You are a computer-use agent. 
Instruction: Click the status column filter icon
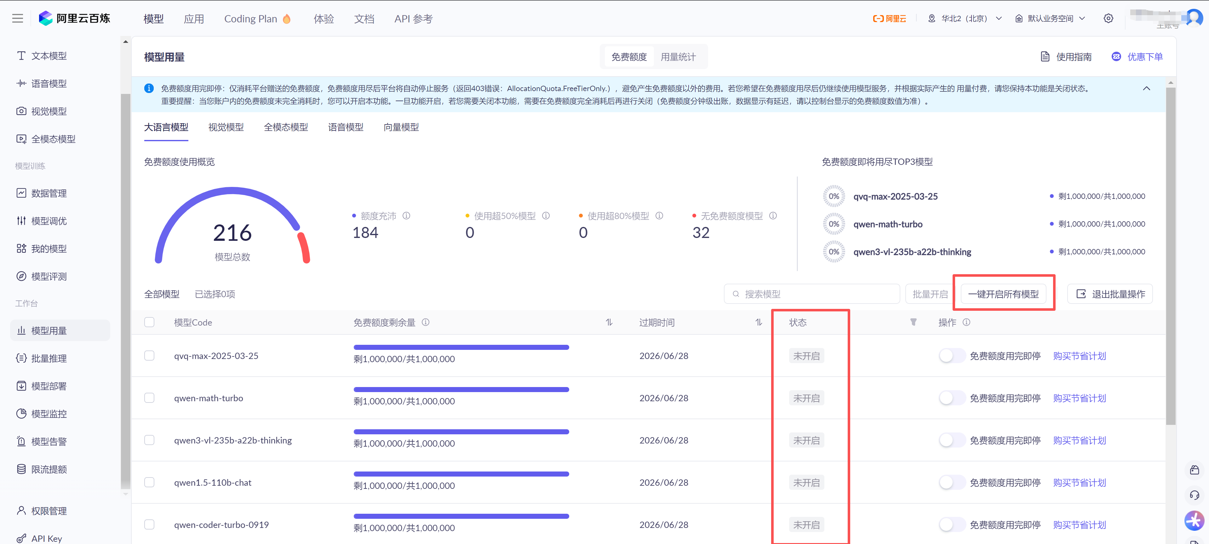tap(913, 322)
